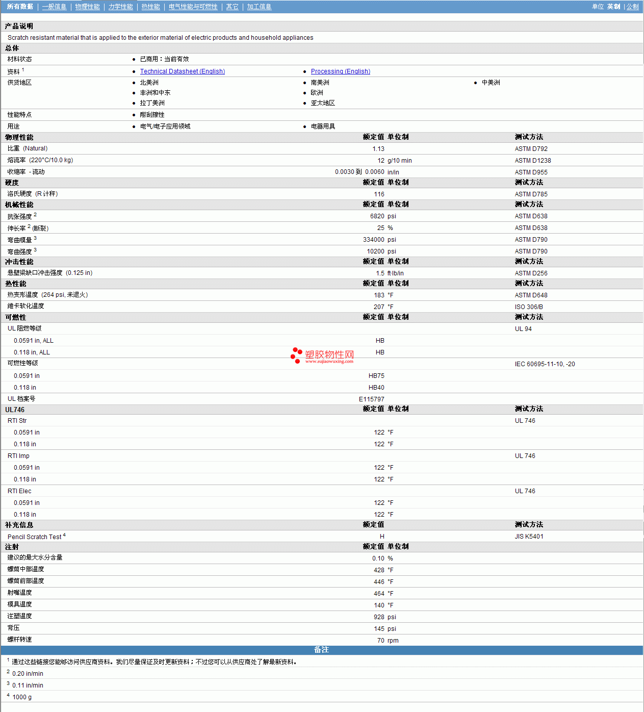This screenshot has width=644, height=712.
Task: Click the UL 94 test method
Action: (523, 329)
